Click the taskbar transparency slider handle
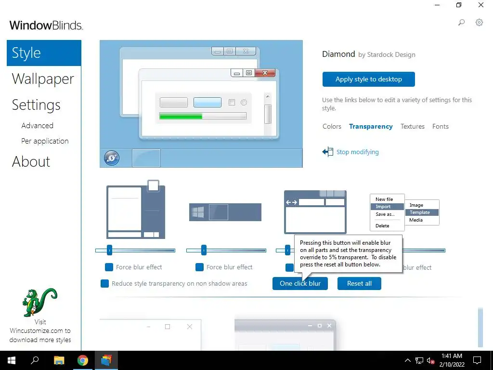This screenshot has height=370, width=493. [x=204, y=251]
